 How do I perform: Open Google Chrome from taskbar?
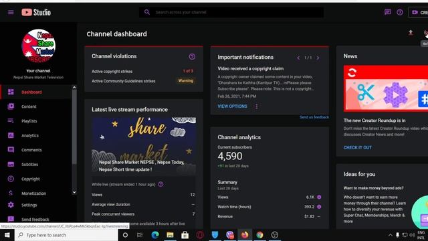click(x=259, y=235)
